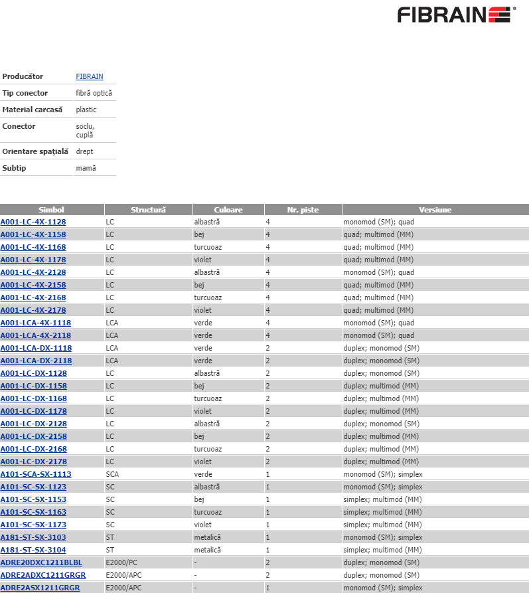This screenshot has height=593, width=529.
Task: Open product A181-ST-SX-3103
Action: (x=33, y=537)
